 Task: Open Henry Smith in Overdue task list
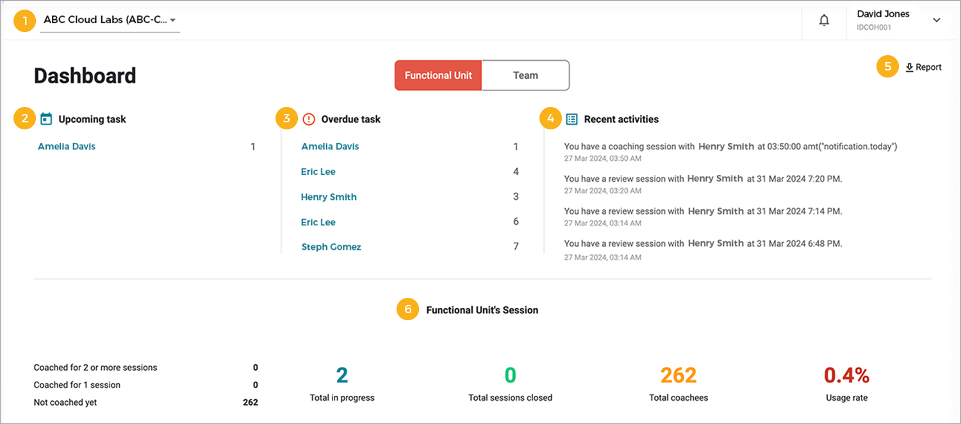click(329, 197)
